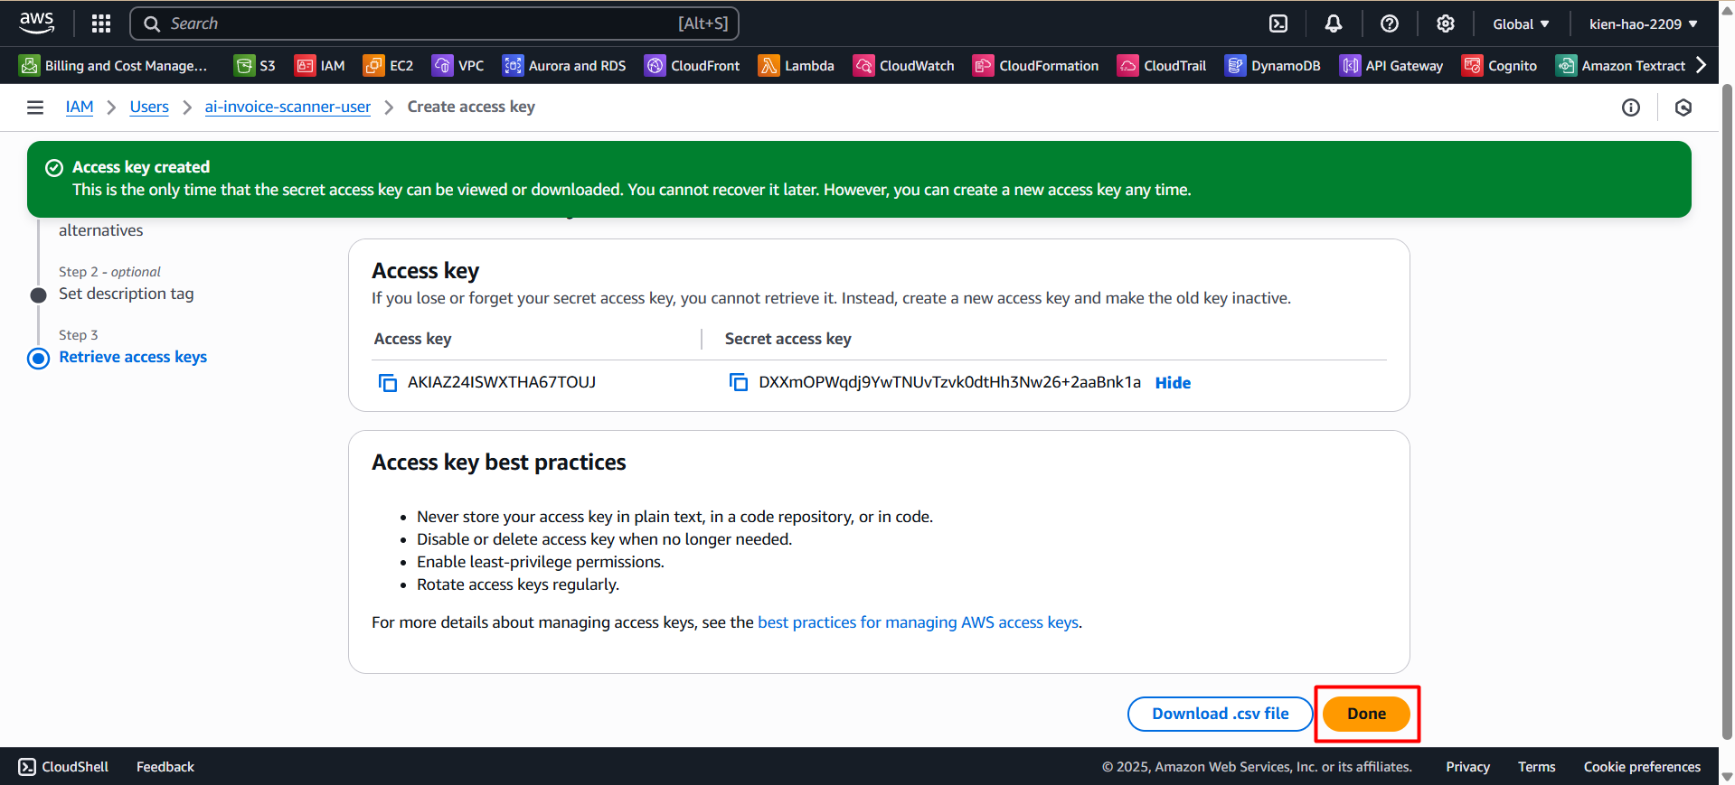Open the info panel icon
1735x785 pixels.
pos(1631,107)
